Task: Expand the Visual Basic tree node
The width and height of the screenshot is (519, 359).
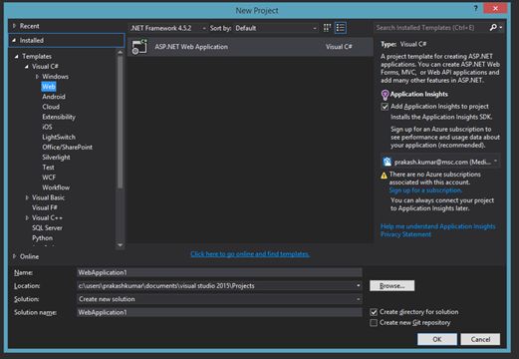Action: (x=27, y=197)
